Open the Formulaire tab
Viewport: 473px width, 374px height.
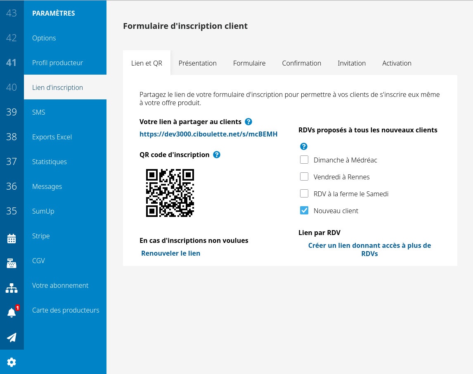click(249, 63)
